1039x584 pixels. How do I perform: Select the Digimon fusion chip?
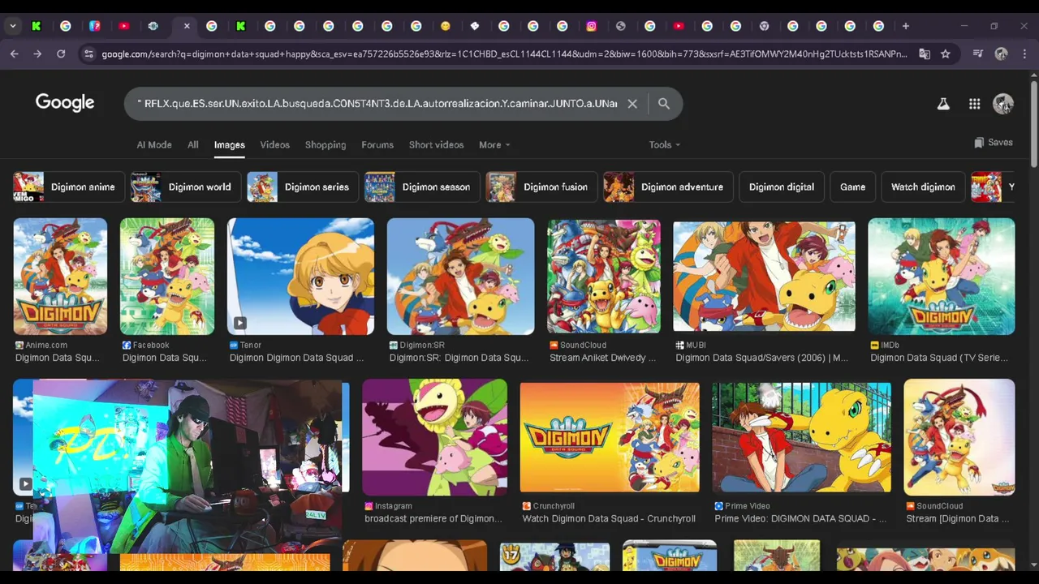[541, 187]
